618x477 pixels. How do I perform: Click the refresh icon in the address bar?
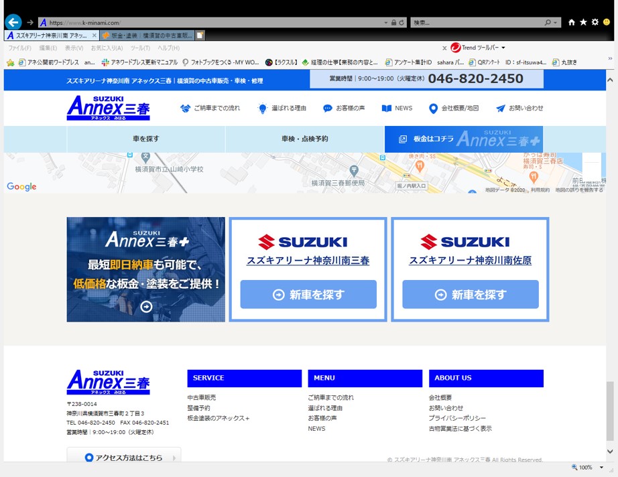[x=401, y=23]
